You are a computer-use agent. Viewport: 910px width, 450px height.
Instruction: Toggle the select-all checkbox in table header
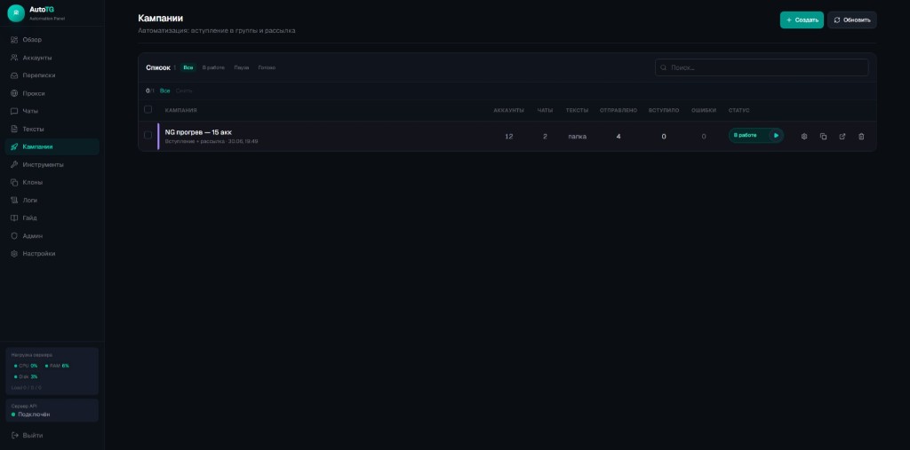pyautogui.click(x=148, y=109)
